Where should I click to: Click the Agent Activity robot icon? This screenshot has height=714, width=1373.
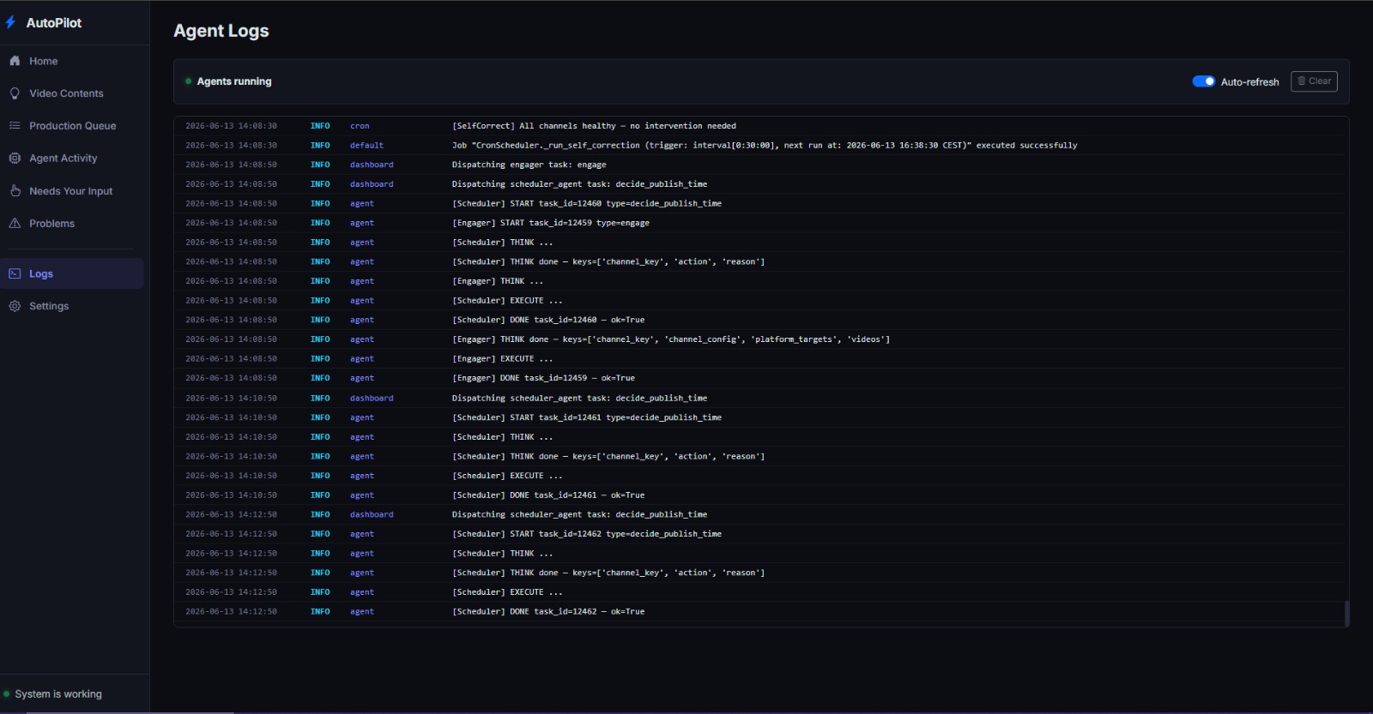15,159
